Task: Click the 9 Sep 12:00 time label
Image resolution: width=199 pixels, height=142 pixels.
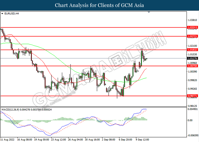Action: [142, 140]
